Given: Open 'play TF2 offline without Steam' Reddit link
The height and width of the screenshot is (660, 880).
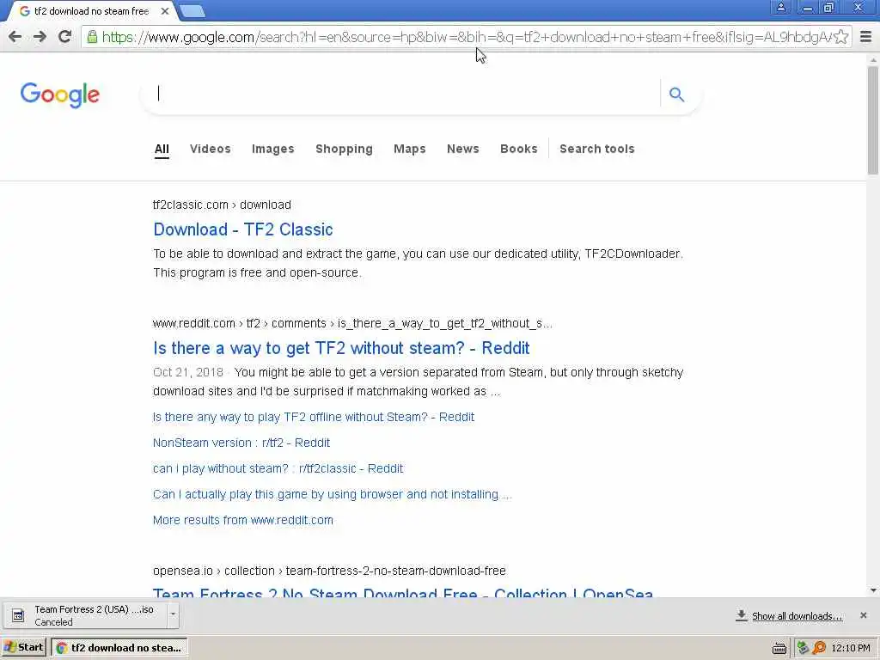Looking at the screenshot, I should point(314,417).
